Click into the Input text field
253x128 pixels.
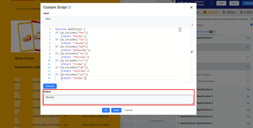pos(118,21)
